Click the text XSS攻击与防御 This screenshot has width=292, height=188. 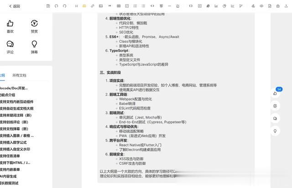131,159
